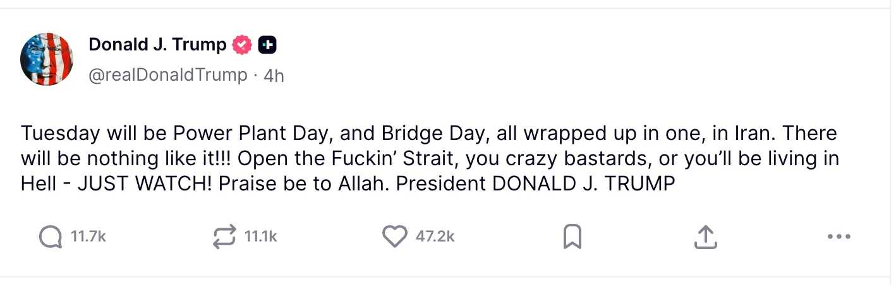Click the black plus badge beside the name
This screenshot has height=285, width=896.
(267, 45)
